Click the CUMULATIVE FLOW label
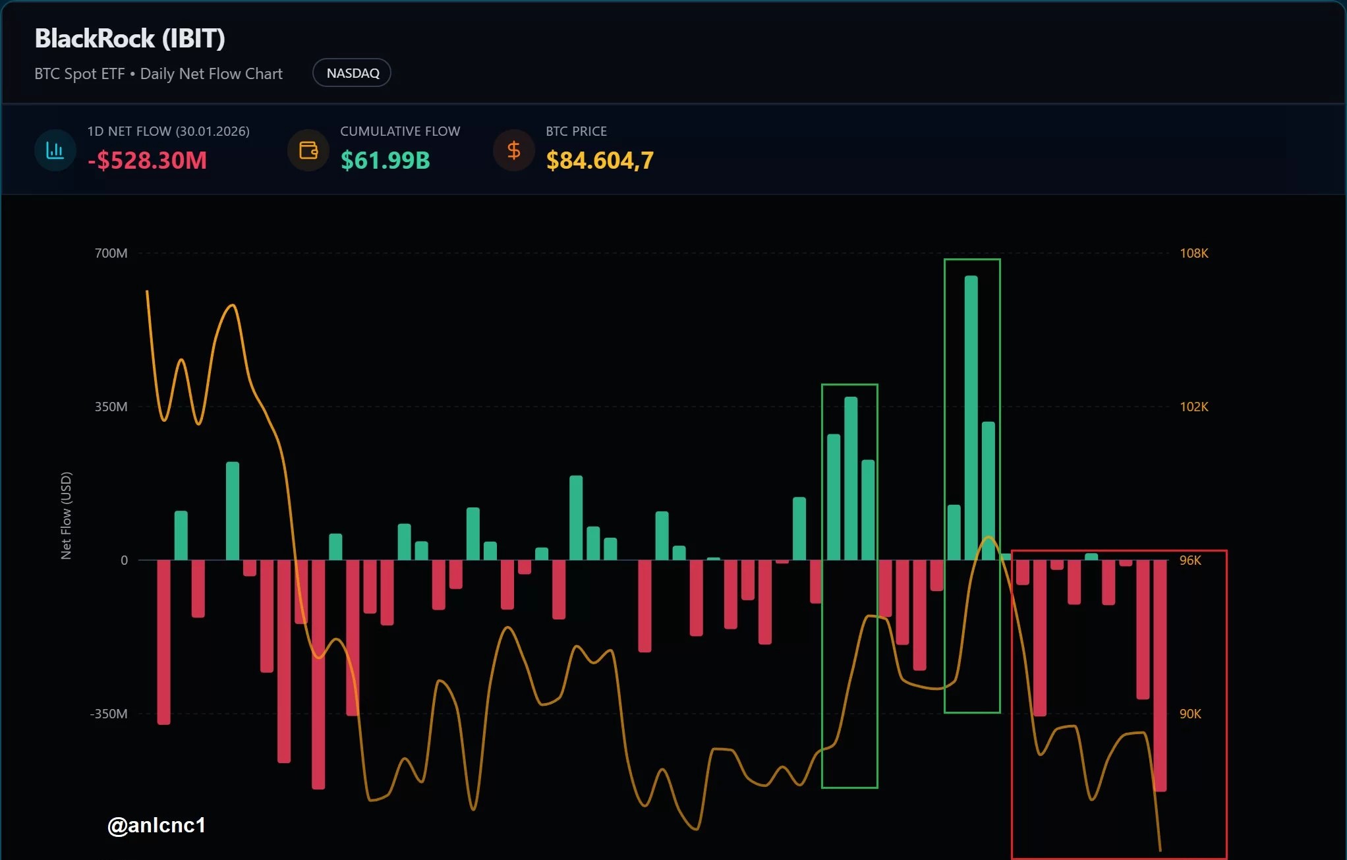Image resolution: width=1347 pixels, height=860 pixels. (x=400, y=131)
